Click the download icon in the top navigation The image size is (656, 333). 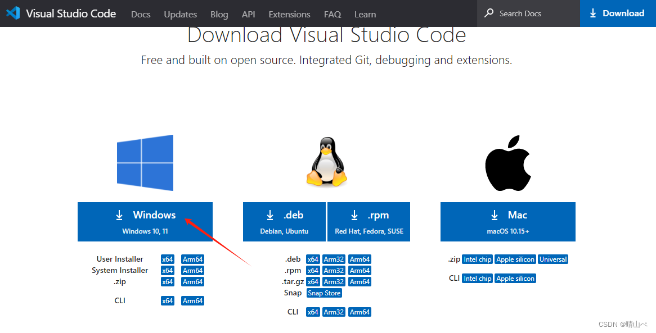592,13
